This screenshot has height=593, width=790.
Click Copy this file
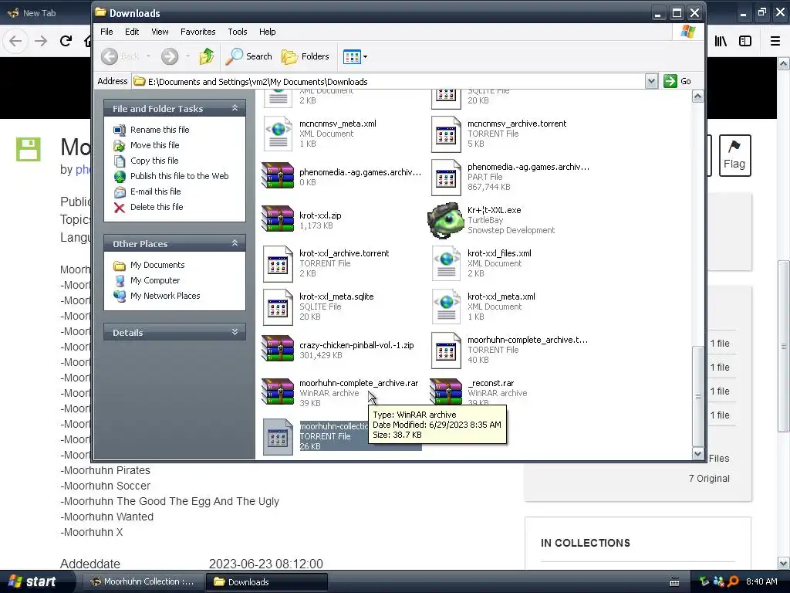coord(154,161)
